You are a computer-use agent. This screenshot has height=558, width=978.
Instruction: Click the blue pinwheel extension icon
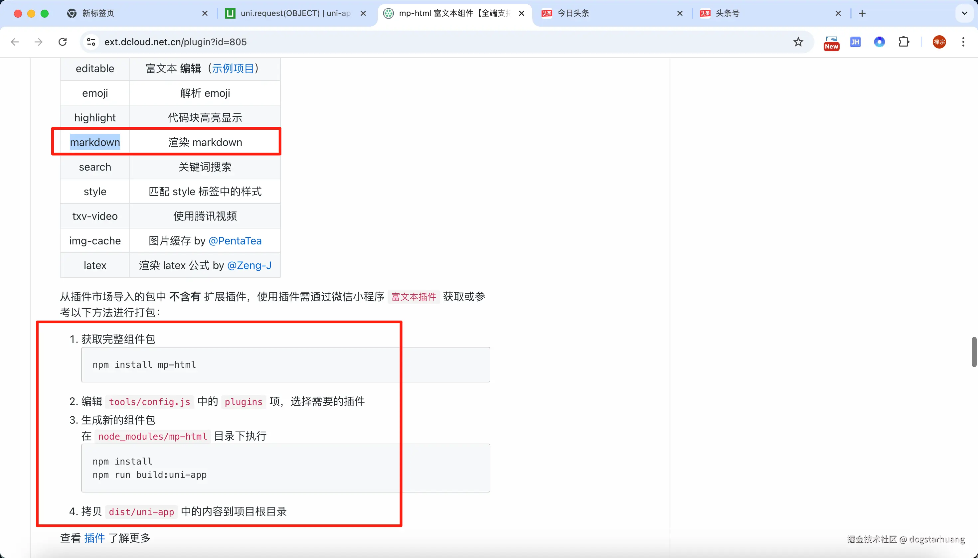880,42
